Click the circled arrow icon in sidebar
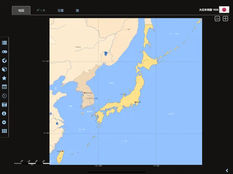The height and width of the screenshot is (174, 233). pyautogui.click(x=4, y=96)
